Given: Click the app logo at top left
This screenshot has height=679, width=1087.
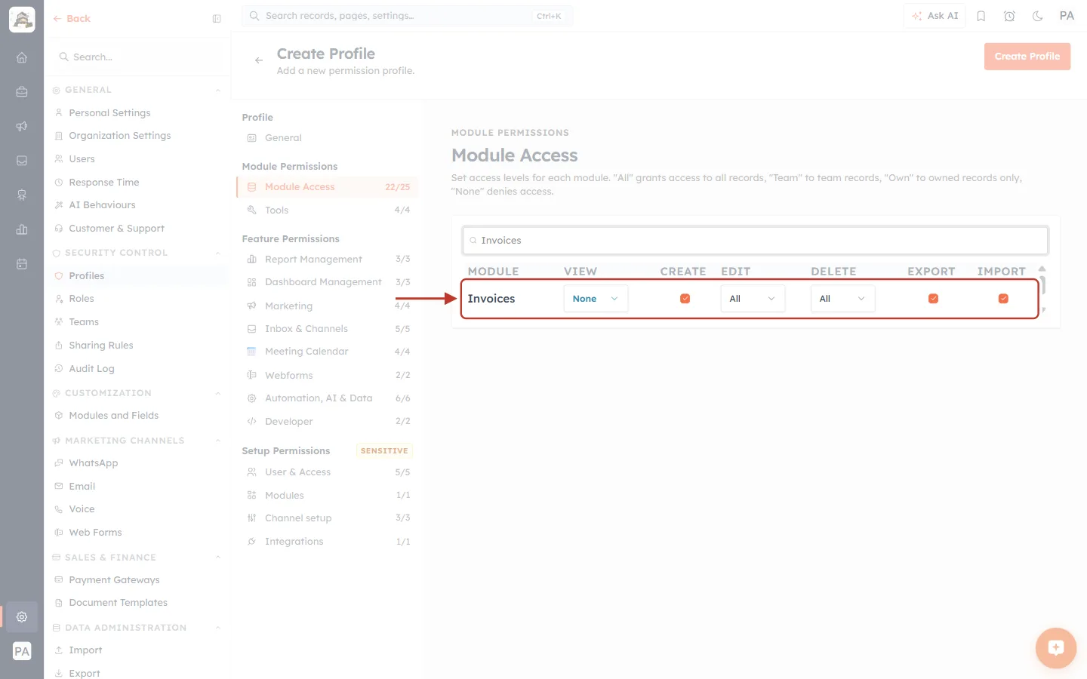Looking at the screenshot, I should tap(22, 20).
